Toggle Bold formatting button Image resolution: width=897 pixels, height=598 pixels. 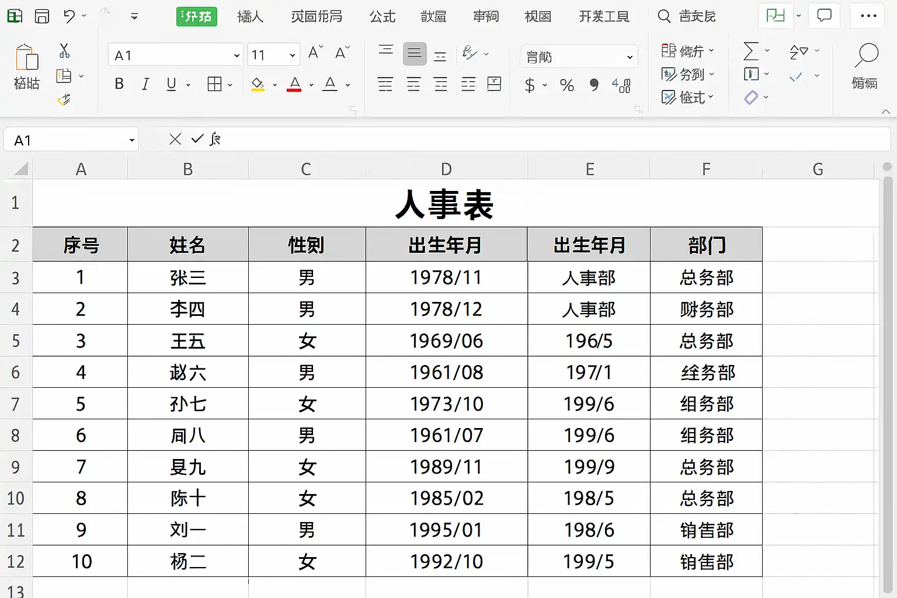pyautogui.click(x=119, y=84)
